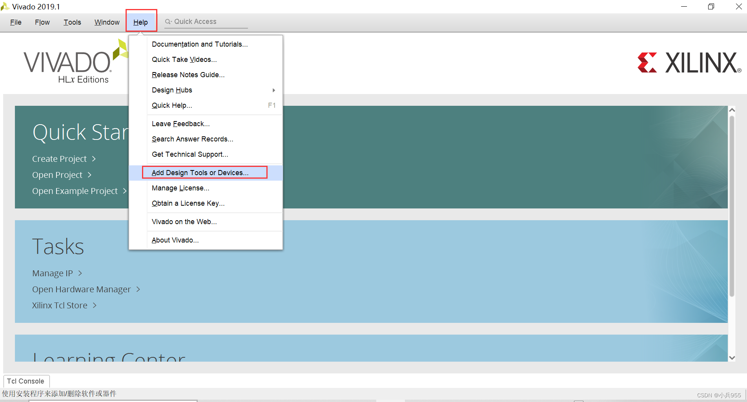The image size is (747, 402).
Task: Click chevron next to Open Project
Action: coord(89,175)
